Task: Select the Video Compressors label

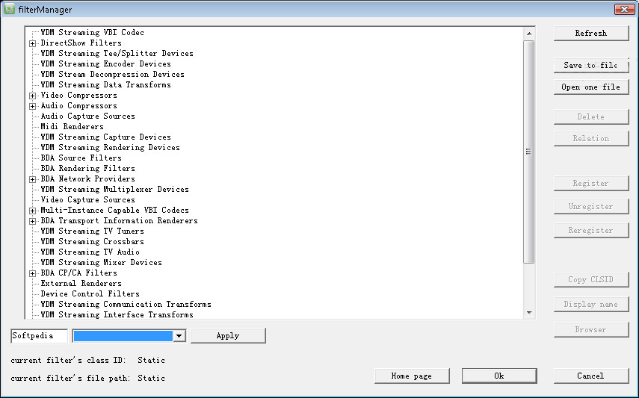Action: (x=78, y=96)
